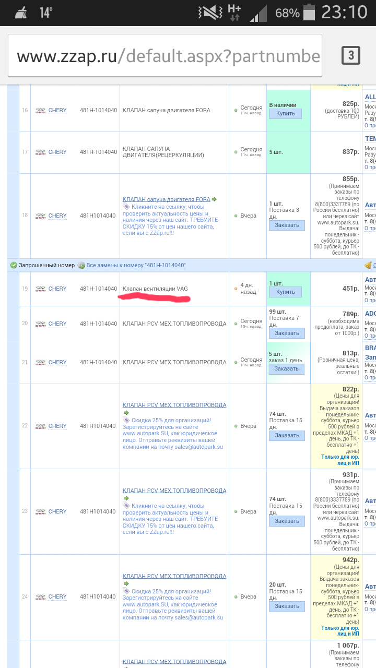376x668 pixels.
Task: Open the browser tabs counter showing 3
Action: 350,55
